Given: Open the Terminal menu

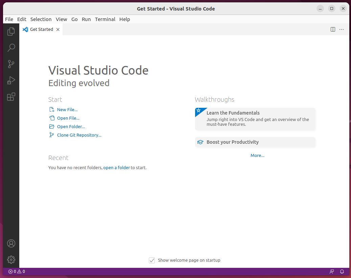Looking at the screenshot, I should 105,19.
